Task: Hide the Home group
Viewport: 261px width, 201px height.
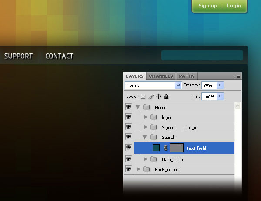Action: [128, 107]
